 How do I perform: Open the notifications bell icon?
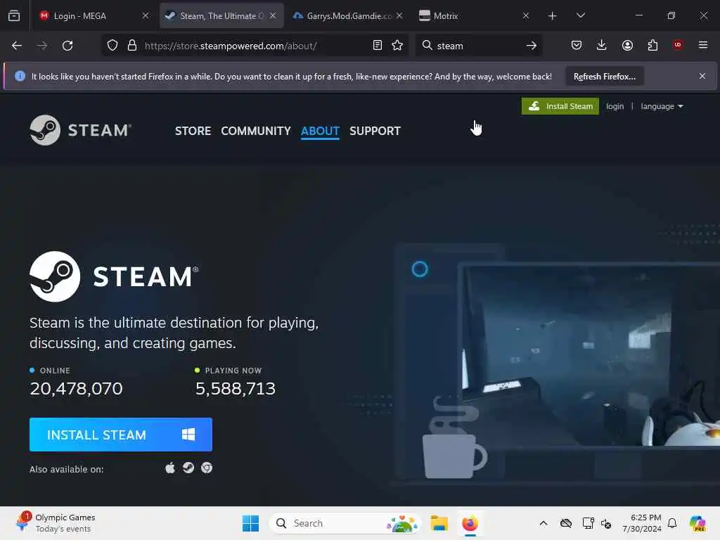[672, 523]
